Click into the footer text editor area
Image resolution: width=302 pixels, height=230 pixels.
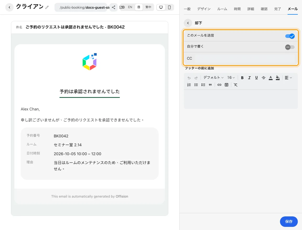(x=241, y=99)
